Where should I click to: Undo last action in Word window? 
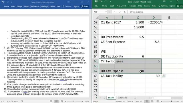pyautogui.click(x=3, y=2)
